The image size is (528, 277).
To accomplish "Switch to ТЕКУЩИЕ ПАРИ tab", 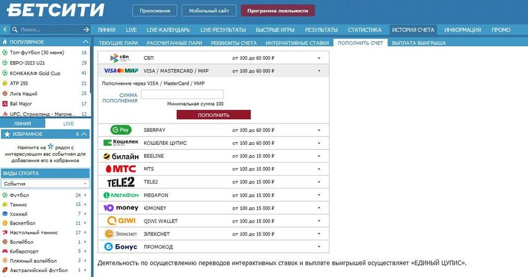I will point(118,43).
